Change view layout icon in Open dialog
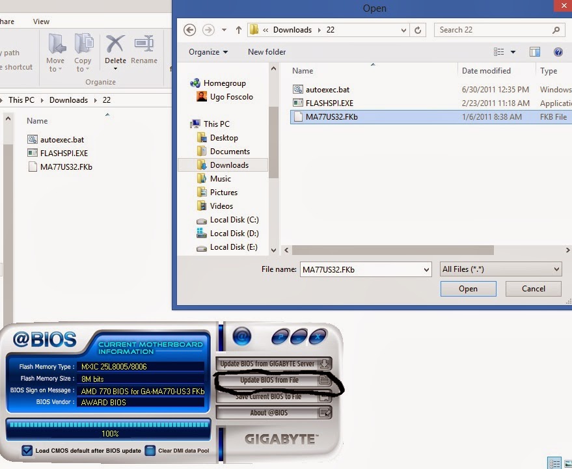This screenshot has width=572, height=469. [x=498, y=52]
